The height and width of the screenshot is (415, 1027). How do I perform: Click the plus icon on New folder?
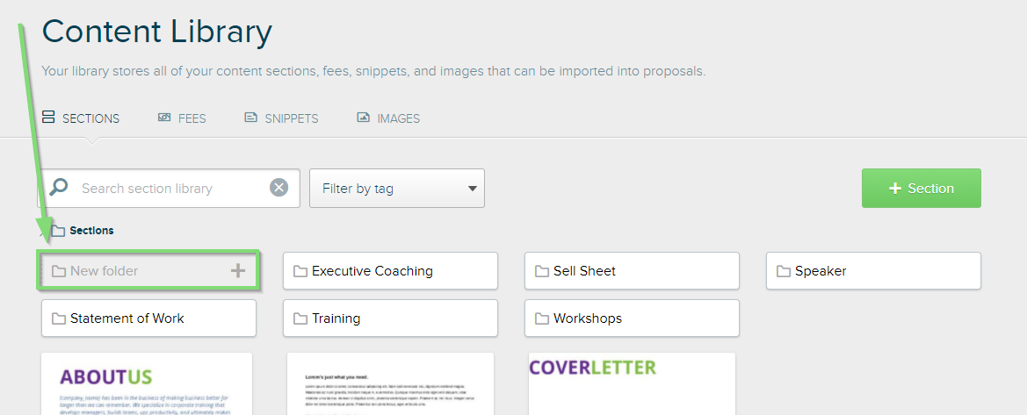(x=238, y=270)
